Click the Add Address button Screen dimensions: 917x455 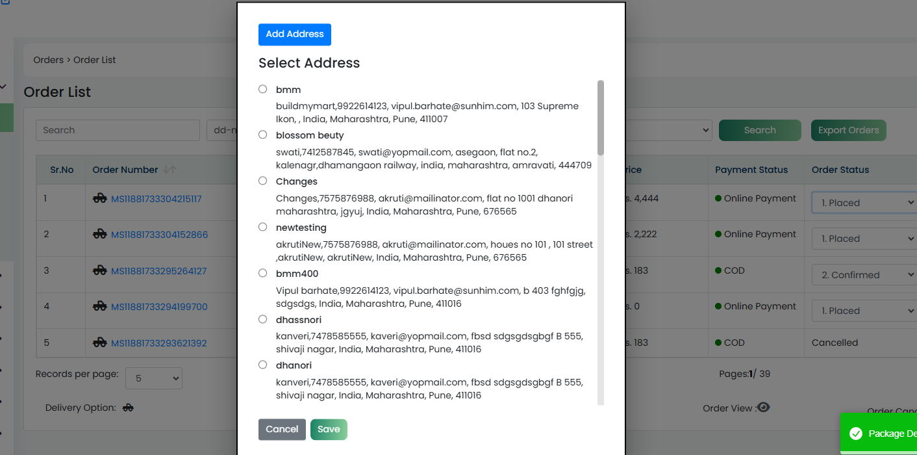pos(295,34)
